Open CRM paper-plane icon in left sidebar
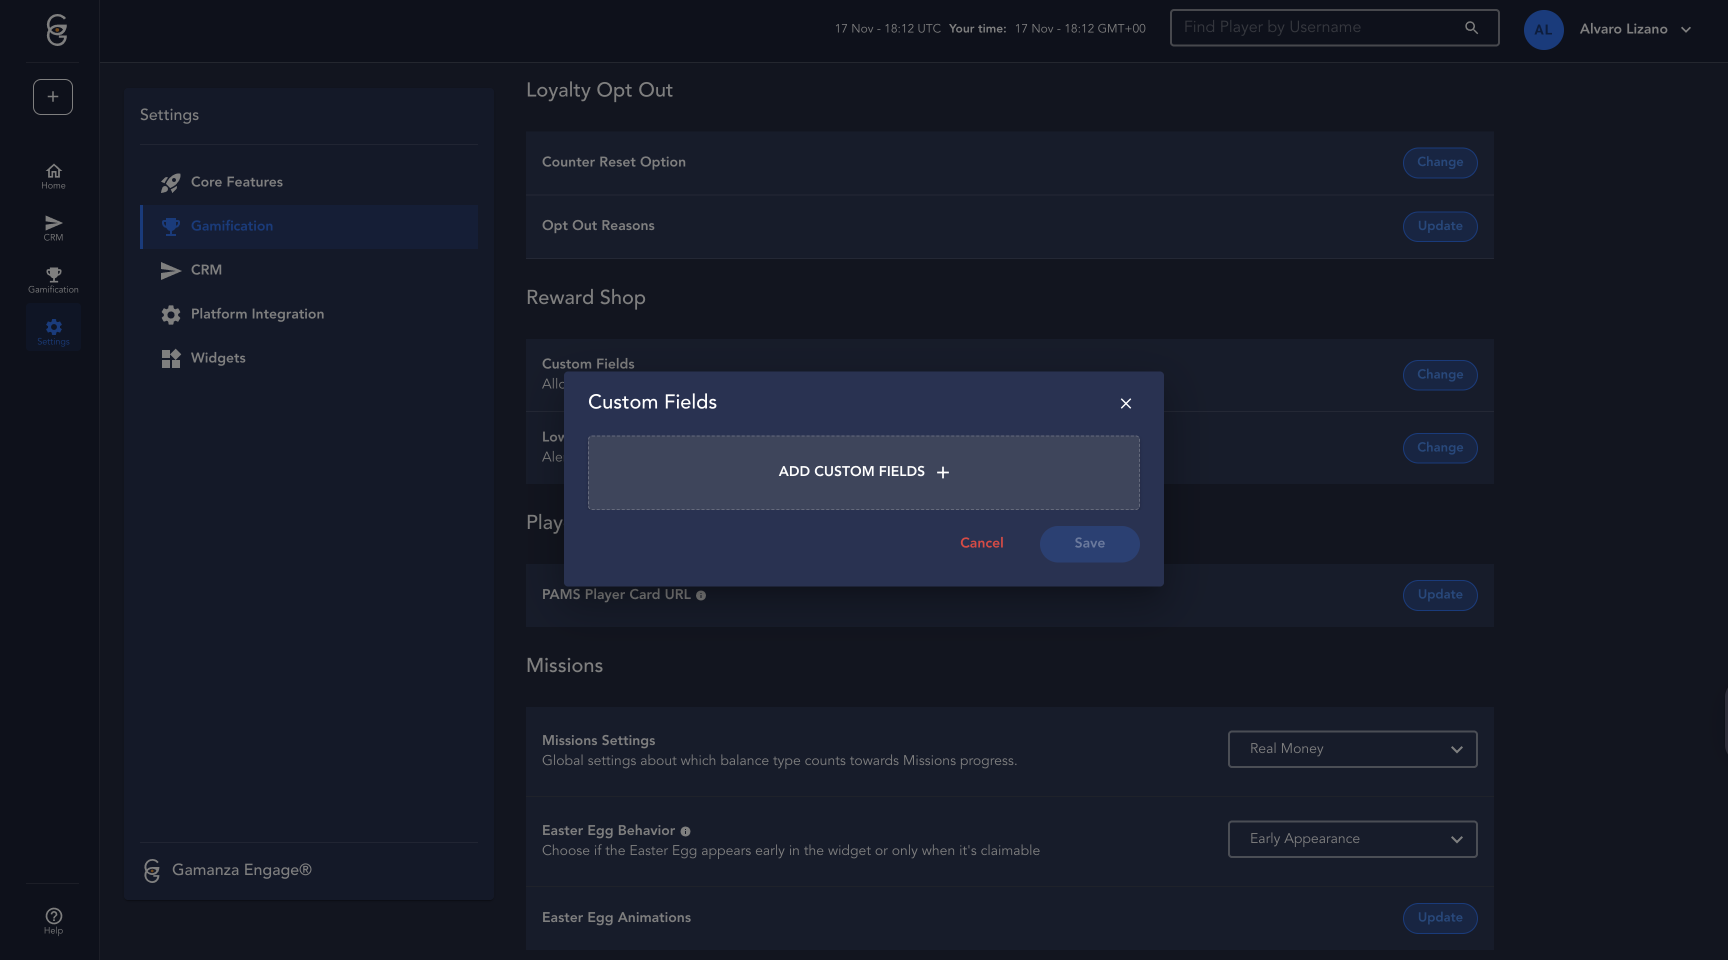Image resolution: width=1728 pixels, height=960 pixels. (53, 228)
